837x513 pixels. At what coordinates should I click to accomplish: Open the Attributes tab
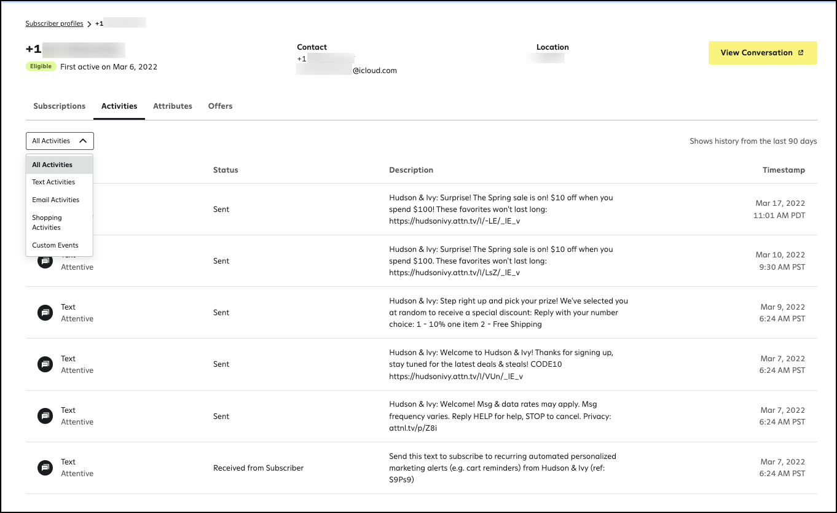[x=173, y=106]
